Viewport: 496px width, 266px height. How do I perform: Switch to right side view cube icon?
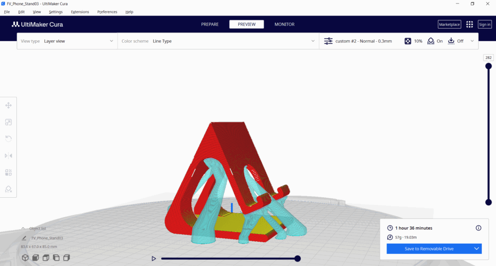coord(66,258)
